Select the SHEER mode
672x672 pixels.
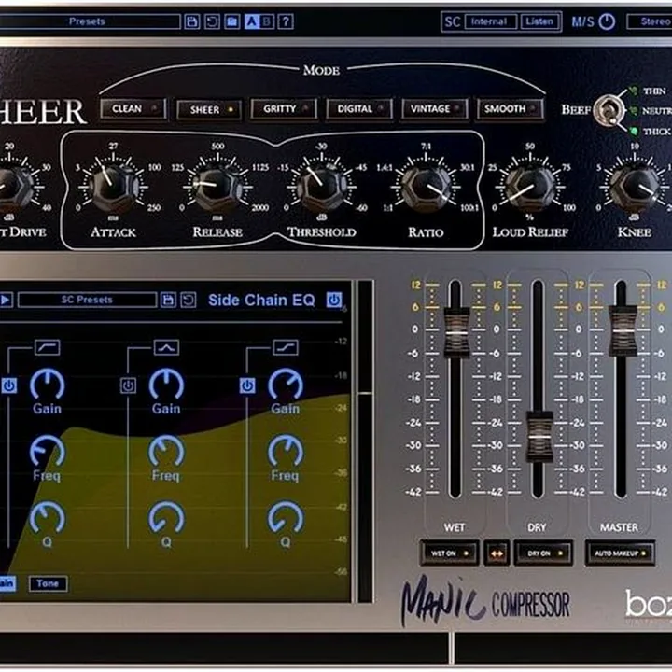pyautogui.click(x=209, y=110)
